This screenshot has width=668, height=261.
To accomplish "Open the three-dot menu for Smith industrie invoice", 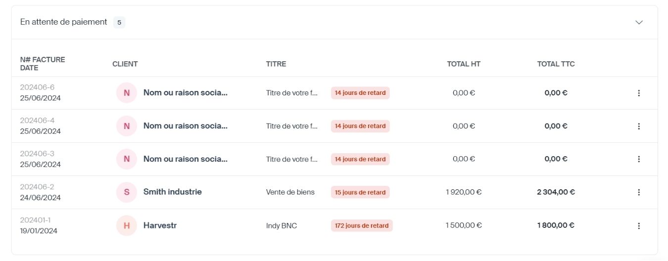I will [638, 192].
